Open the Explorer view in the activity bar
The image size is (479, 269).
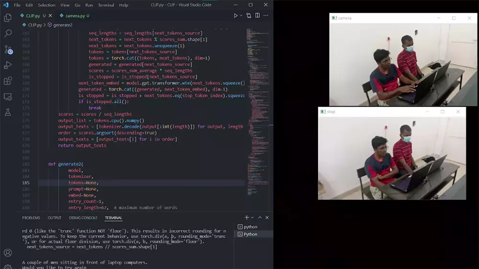coord(8,18)
